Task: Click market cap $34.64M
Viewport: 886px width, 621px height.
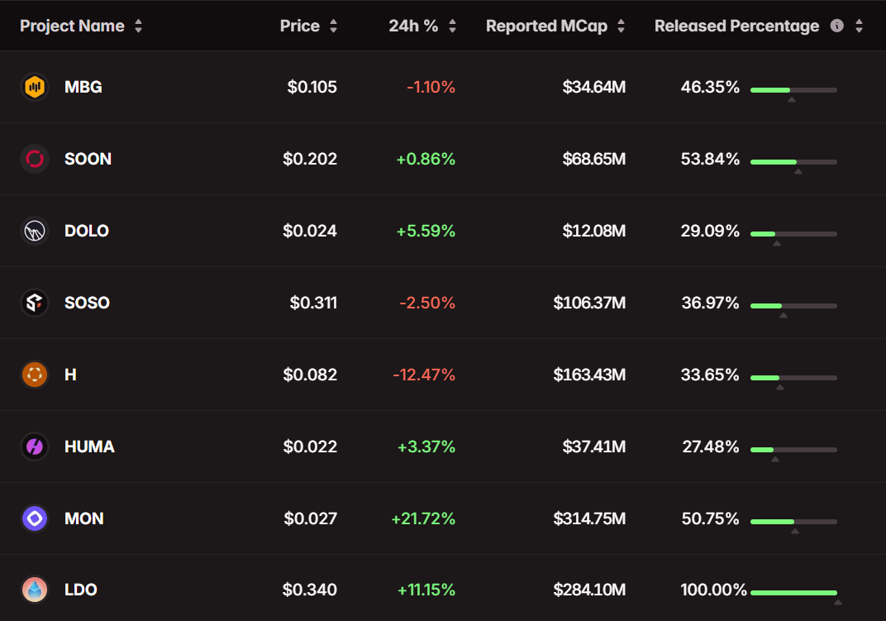Action: (594, 87)
